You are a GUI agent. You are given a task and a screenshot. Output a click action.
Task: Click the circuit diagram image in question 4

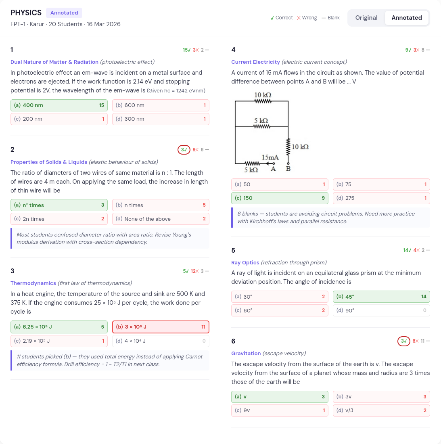click(272, 132)
